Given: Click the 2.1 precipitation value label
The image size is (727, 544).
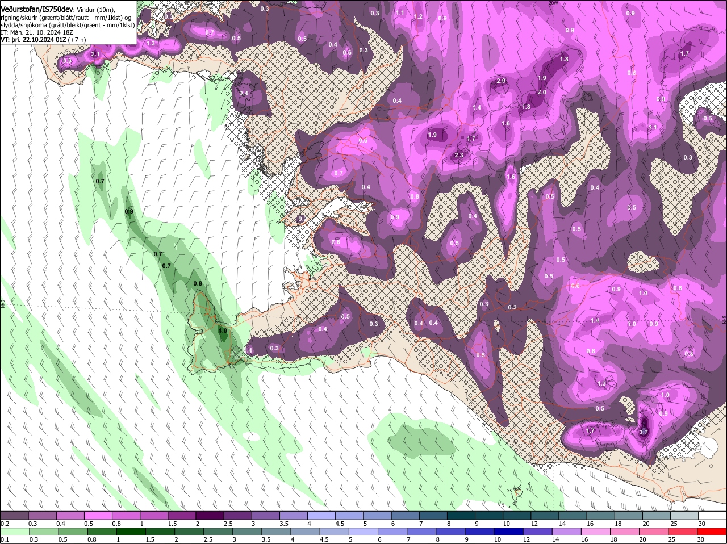Looking at the screenshot, I should [x=95, y=54].
